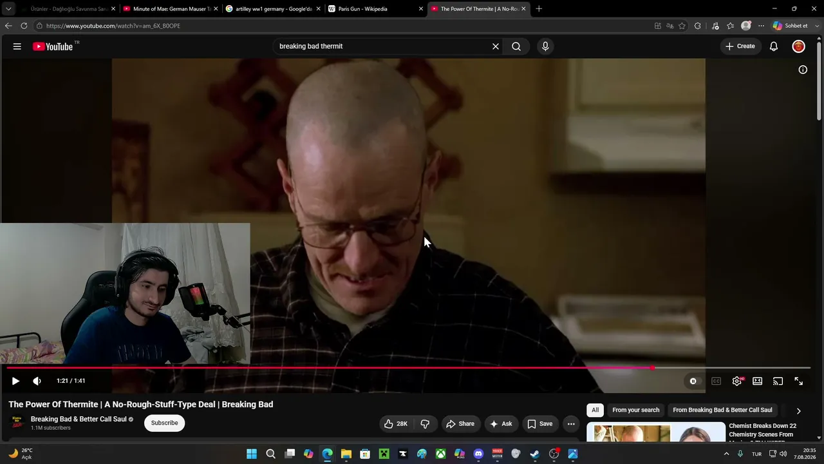The height and width of the screenshot is (464, 824).
Task: Open the TUR keyboard language switcher
Action: point(757,454)
